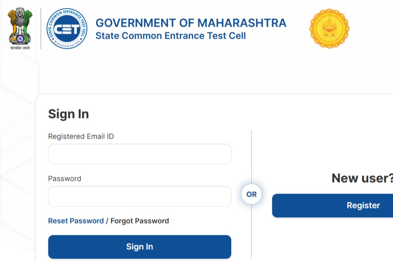Select the satyameva jayate text under the emblem
This screenshot has width=393, height=262.
click(20, 47)
